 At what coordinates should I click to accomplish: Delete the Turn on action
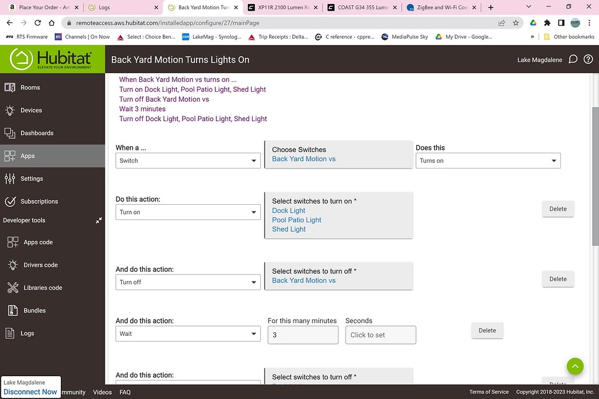[557, 209]
